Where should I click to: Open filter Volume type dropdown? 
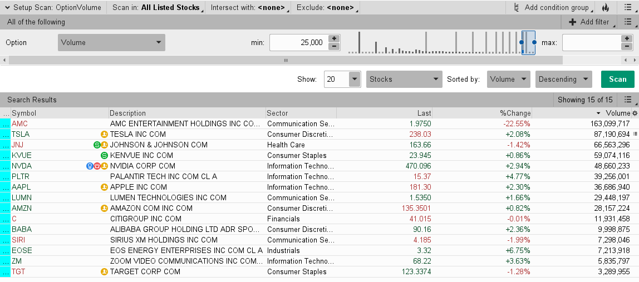pos(111,42)
